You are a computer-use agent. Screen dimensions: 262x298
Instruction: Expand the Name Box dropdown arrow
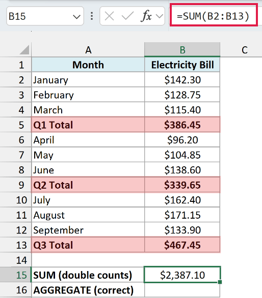tap(76, 17)
